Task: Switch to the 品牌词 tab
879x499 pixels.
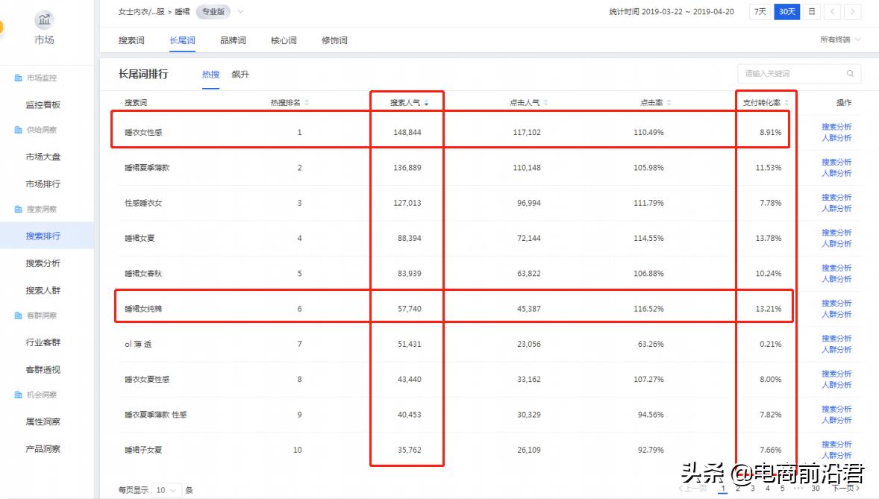Action: pos(232,40)
